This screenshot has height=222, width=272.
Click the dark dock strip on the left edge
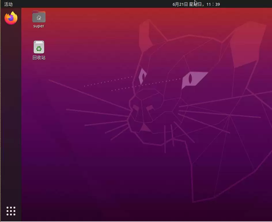point(11,115)
